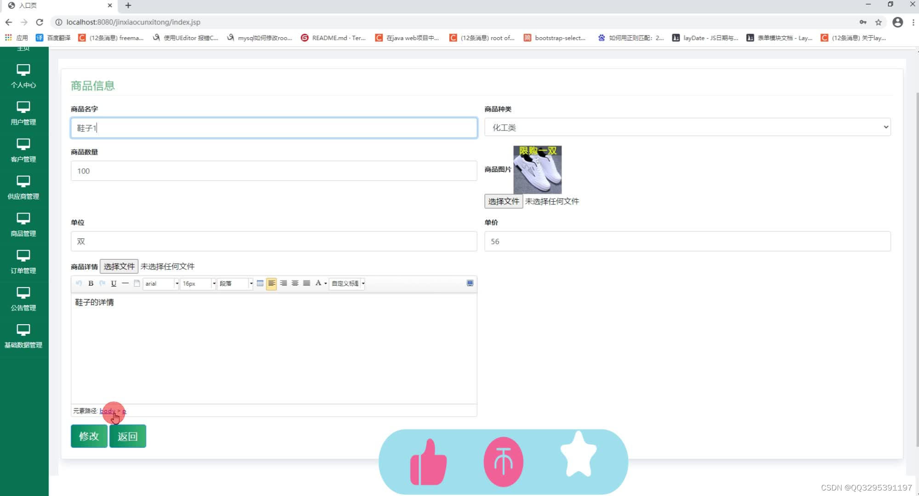Click the editor redo icon
The height and width of the screenshot is (496, 919).
coord(102,283)
